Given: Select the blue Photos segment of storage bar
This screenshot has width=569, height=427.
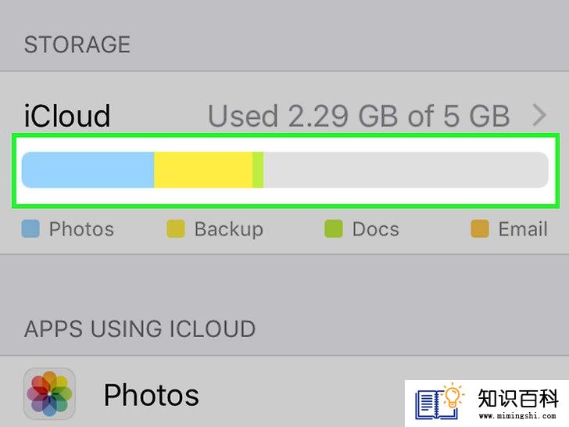Looking at the screenshot, I should click(x=88, y=170).
